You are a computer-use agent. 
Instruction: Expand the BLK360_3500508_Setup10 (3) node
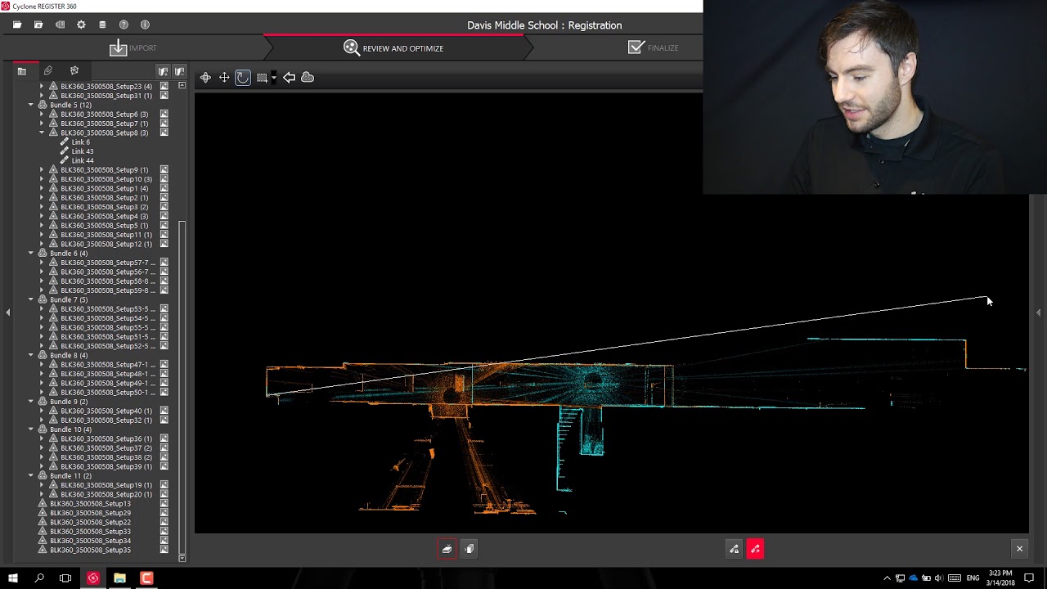[x=42, y=179]
